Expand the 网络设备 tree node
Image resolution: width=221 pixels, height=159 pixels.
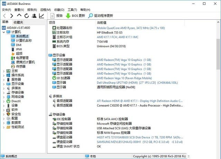tap(4, 97)
